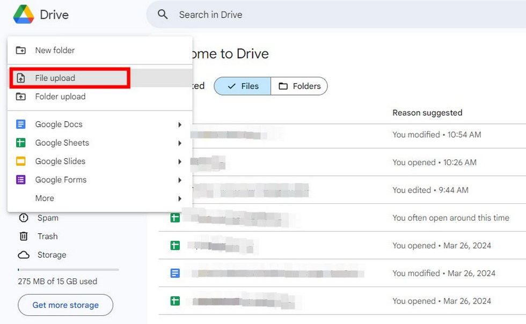
Task: Choose New folder from the menu
Action: (x=100, y=50)
